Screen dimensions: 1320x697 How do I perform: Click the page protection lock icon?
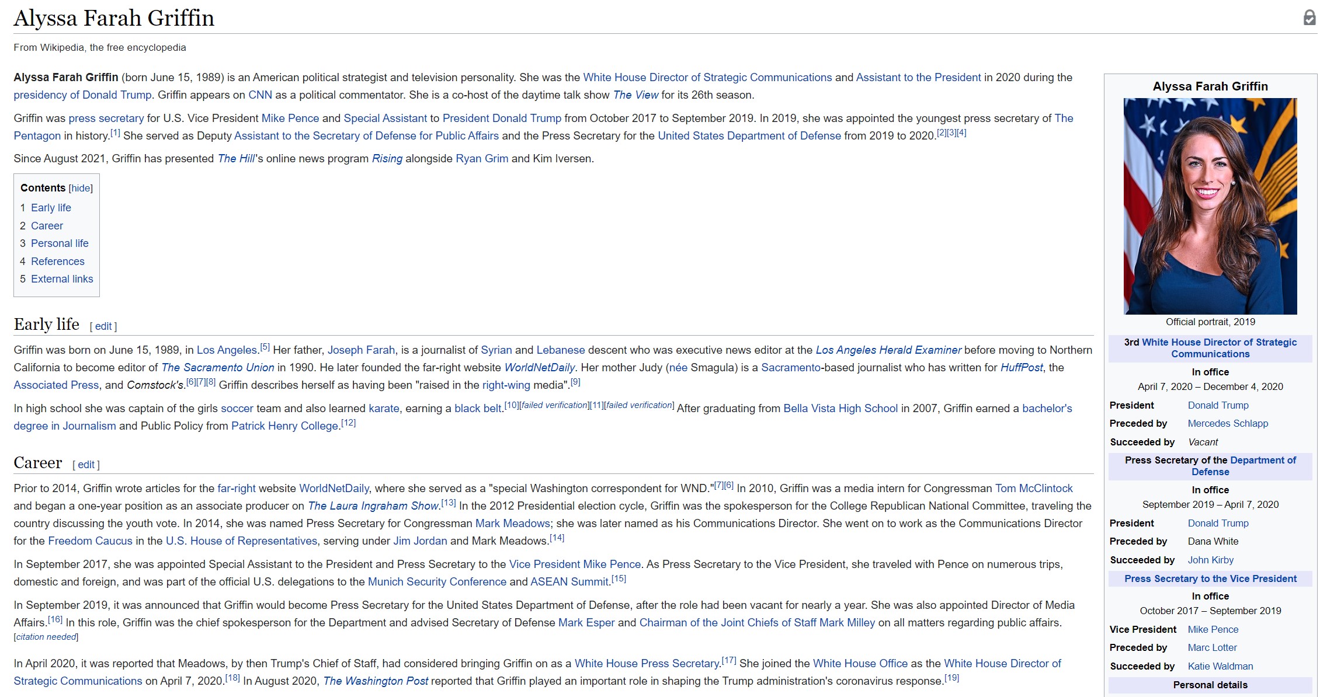(x=1309, y=18)
